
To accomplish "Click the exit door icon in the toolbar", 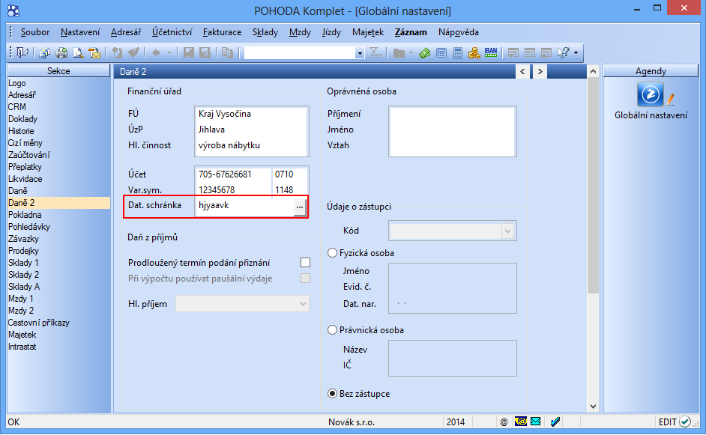I will click(x=22, y=53).
